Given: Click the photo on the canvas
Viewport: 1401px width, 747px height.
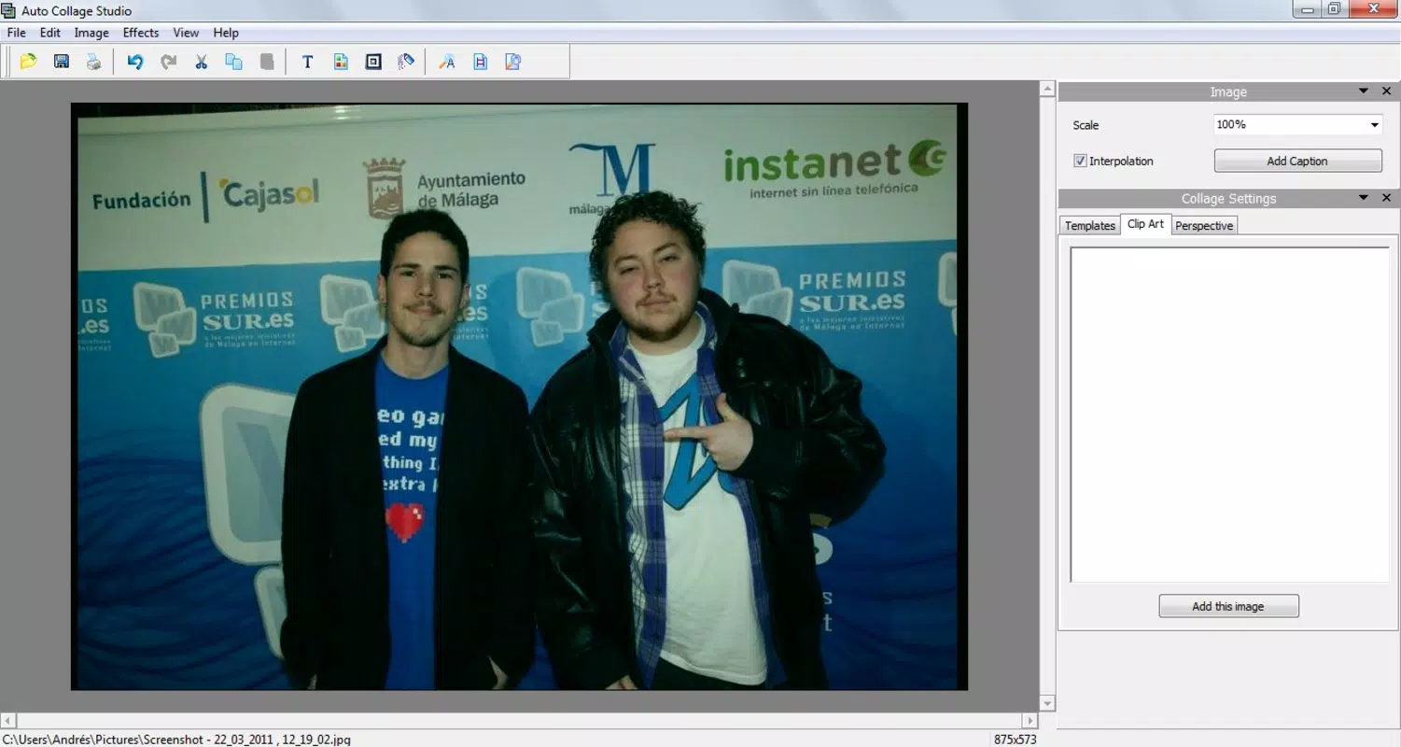Looking at the screenshot, I should [x=519, y=397].
